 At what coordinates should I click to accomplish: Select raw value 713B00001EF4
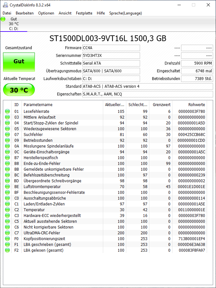[192, 239]
